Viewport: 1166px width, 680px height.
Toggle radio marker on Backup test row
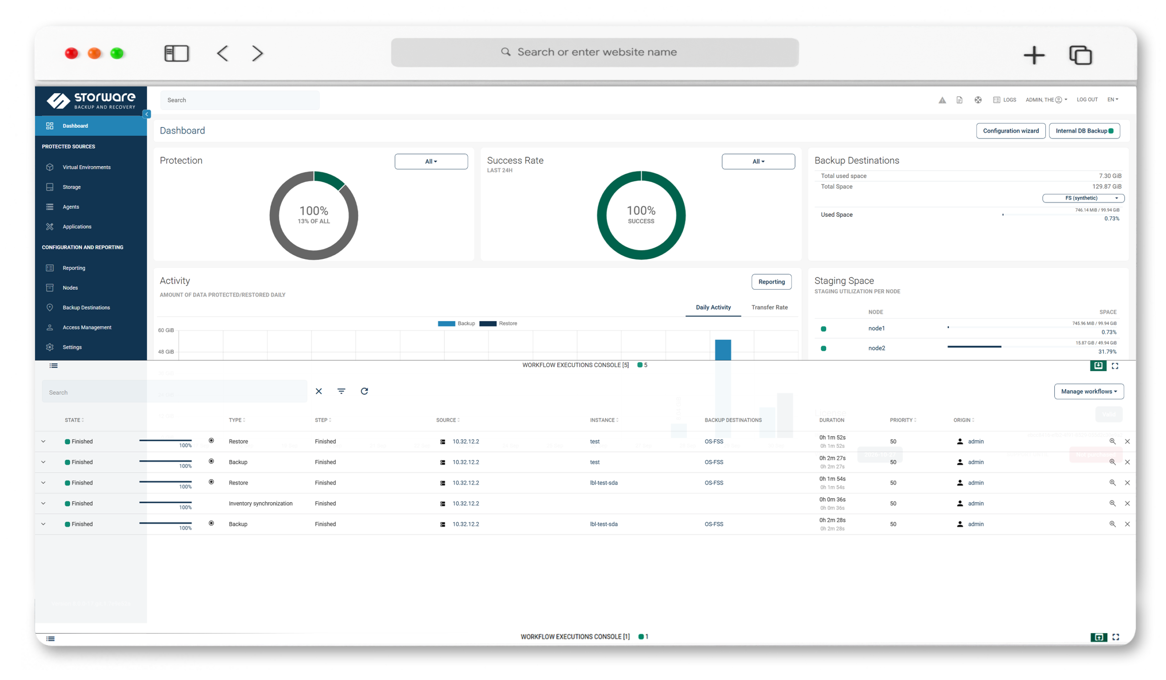click(211, 462)
